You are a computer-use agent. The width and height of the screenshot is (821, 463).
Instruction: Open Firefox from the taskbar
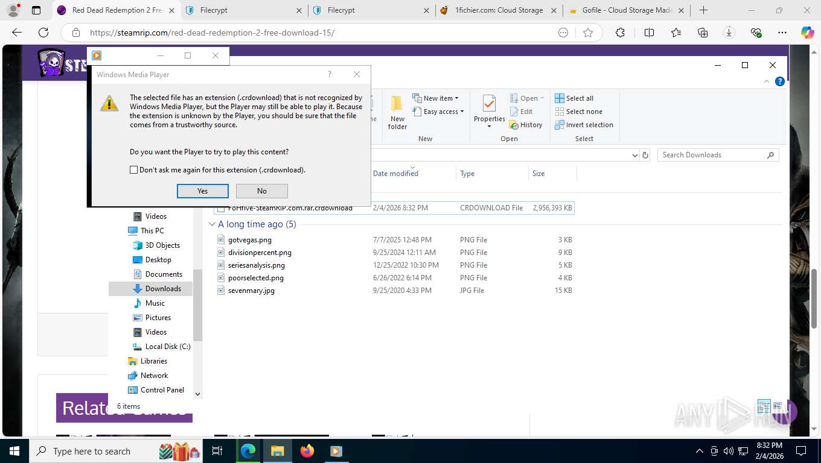[x=307, y=451]
